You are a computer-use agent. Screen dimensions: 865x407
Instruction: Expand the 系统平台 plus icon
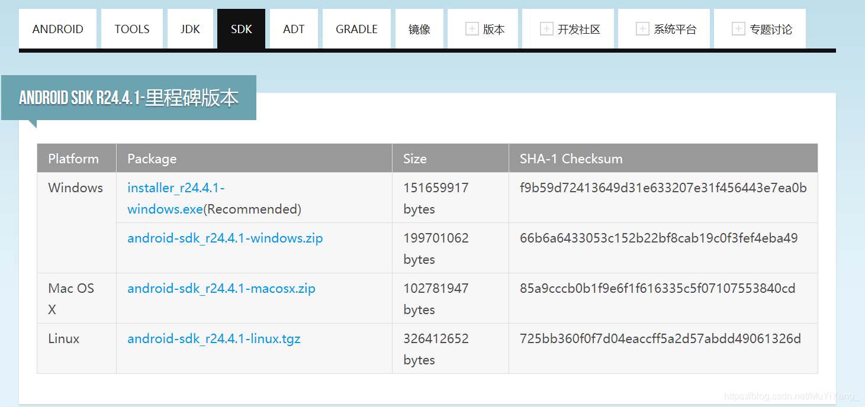642,28
